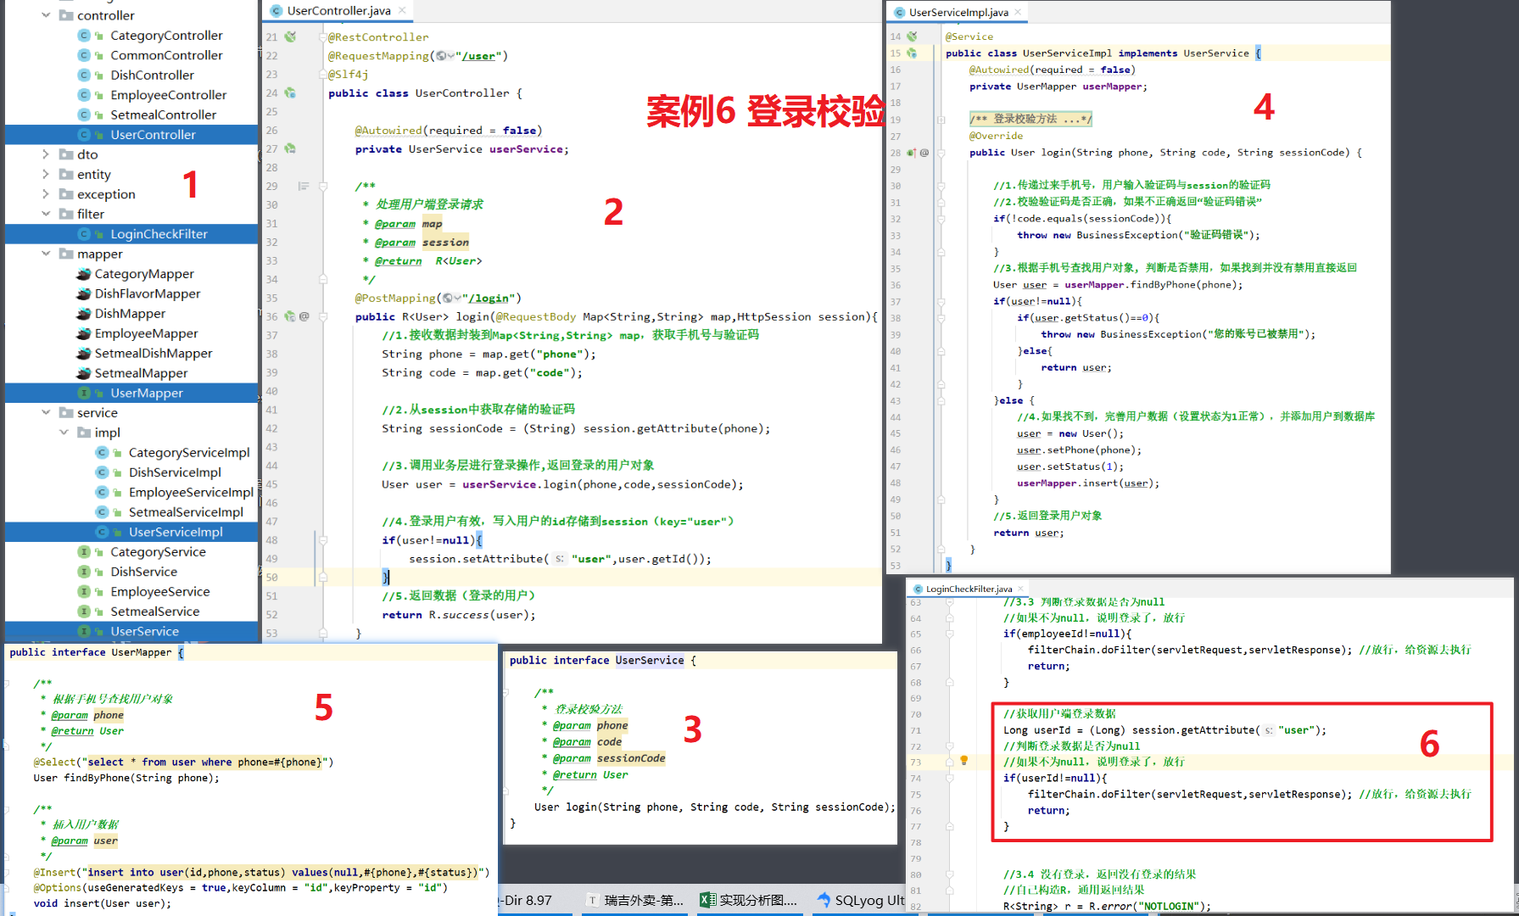Click the CategoryMapper mapper file icon
Screen dimensions: 1519x916
click(83, 274)
